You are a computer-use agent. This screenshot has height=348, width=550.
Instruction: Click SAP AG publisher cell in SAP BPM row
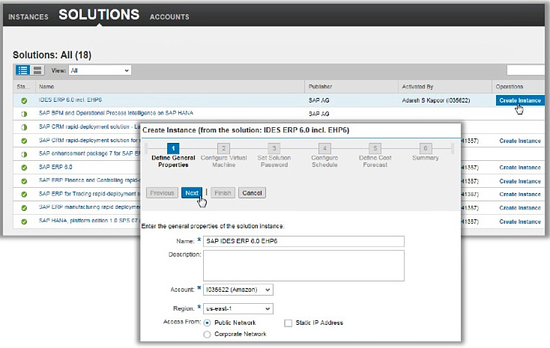319,114
